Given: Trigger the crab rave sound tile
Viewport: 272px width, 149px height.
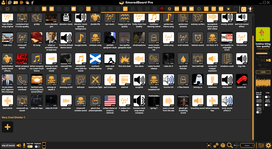Looking at the screenshot, I should coord(8,38).
